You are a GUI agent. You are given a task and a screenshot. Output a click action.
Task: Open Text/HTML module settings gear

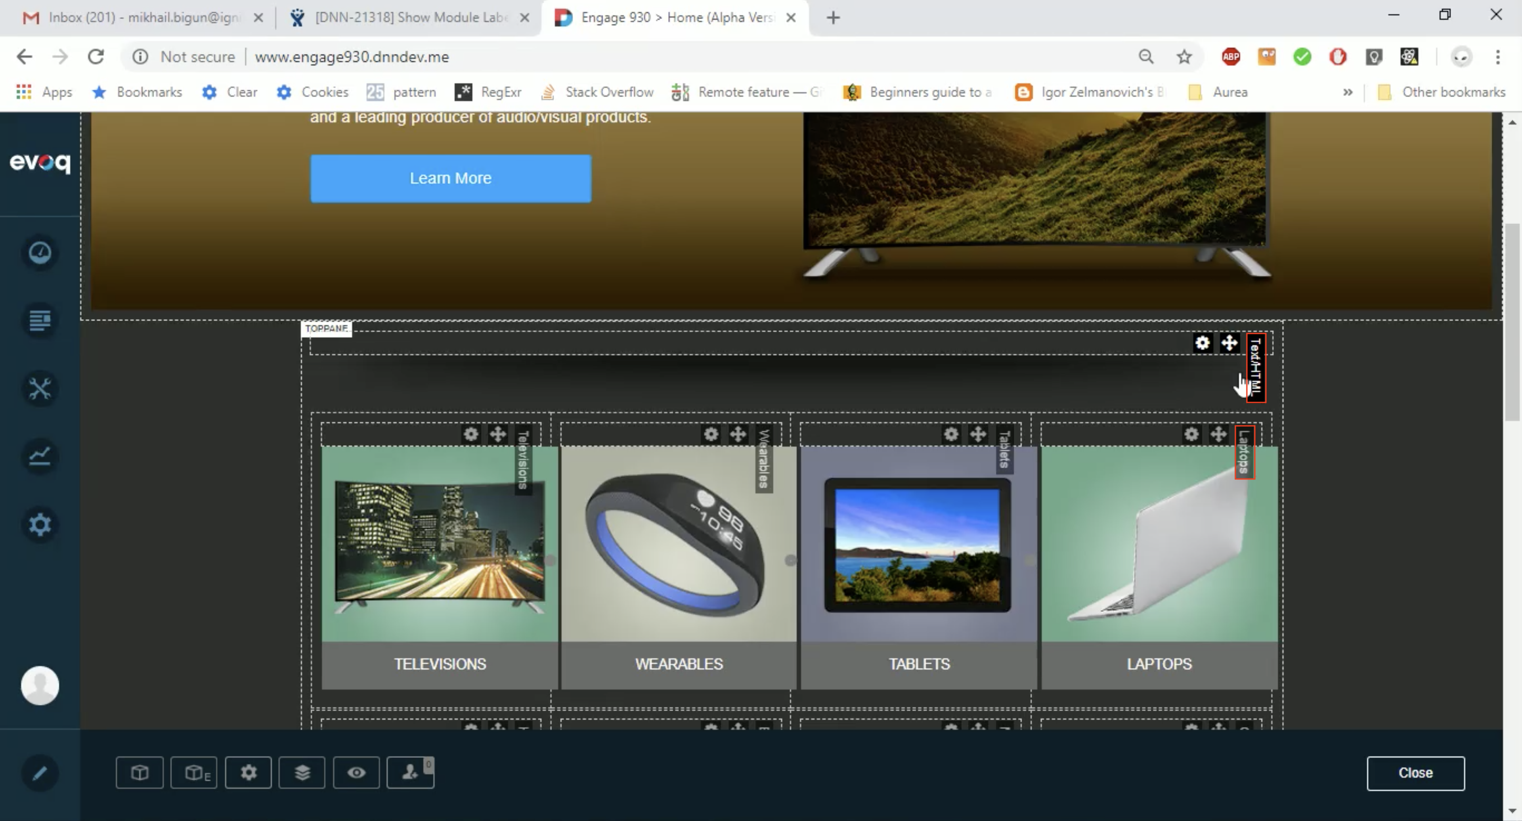[1203, 343]
